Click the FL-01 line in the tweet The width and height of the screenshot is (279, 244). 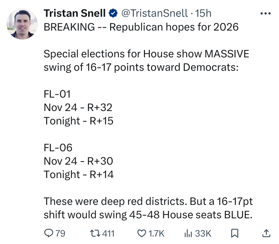coord(57,94)
